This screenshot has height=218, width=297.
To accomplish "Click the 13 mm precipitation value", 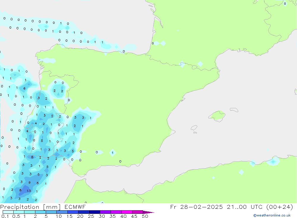I will pyautogui.click(x=29, y=191).
